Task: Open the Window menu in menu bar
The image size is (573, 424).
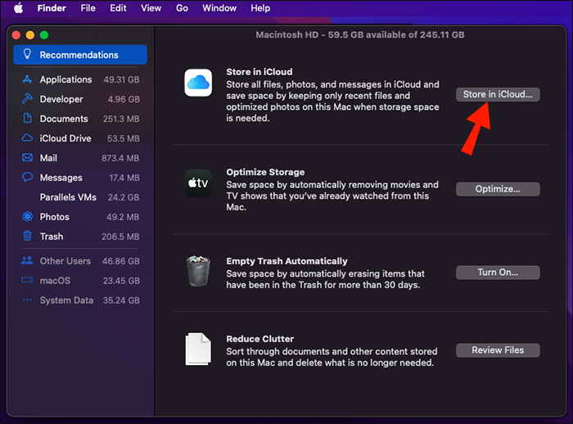Action: [219, 8]
